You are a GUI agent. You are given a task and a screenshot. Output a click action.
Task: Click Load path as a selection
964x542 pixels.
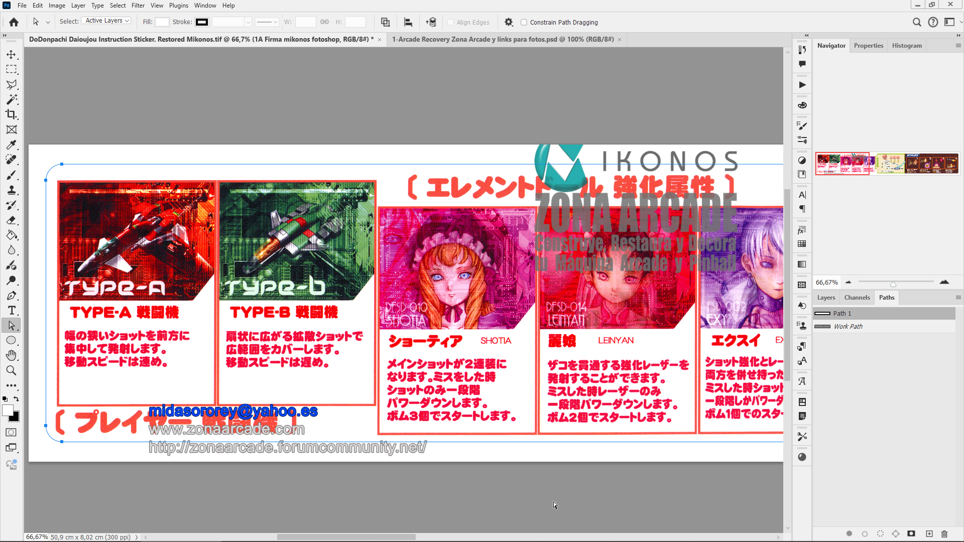(x=880, y=534)
